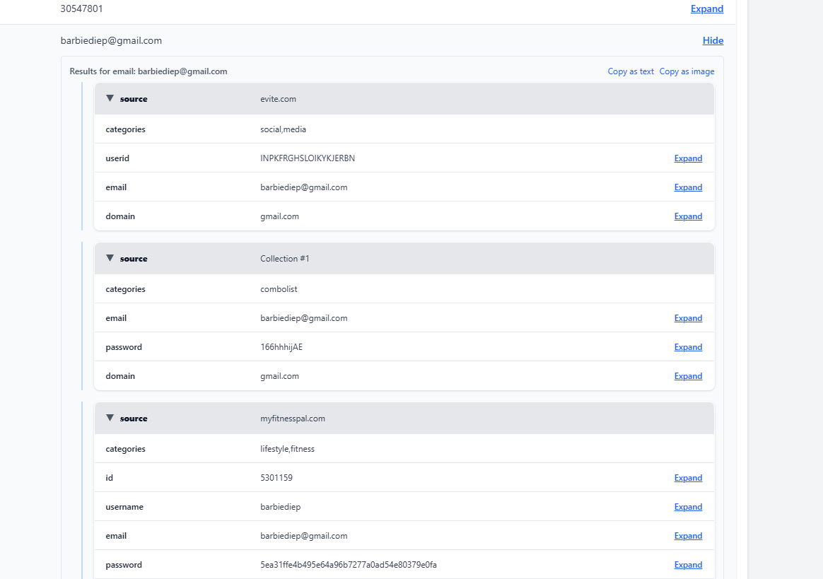Screen dimensions: 823x579
Task: Collapse the myfitnesspal.com source triangle
Action: 110,418
